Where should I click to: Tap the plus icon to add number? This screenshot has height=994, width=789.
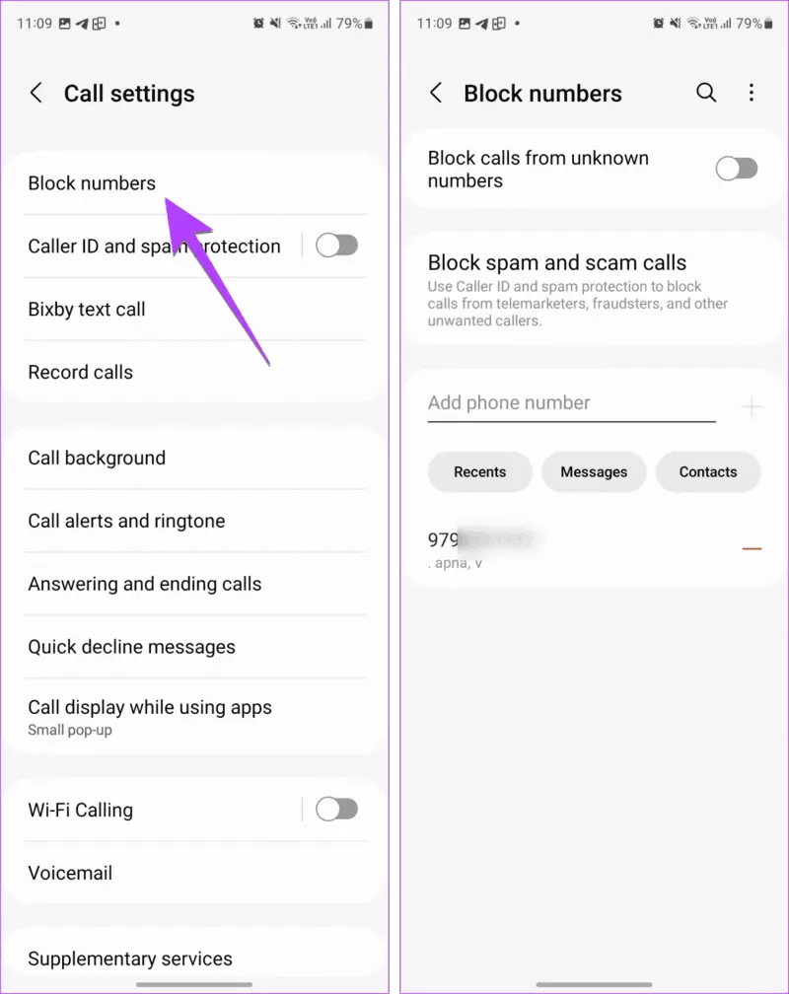[x=752, y=406]
